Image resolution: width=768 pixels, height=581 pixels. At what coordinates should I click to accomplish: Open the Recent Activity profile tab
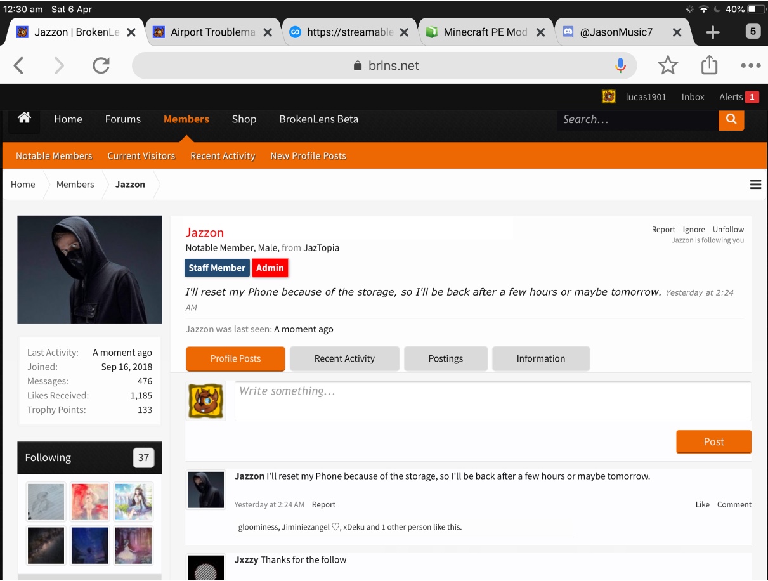(x=344, y=358)
